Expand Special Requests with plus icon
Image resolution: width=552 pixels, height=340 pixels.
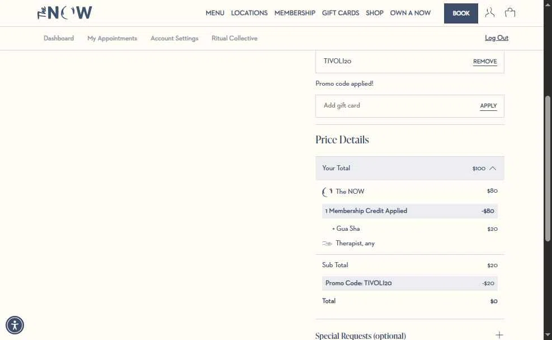[499, 335]
